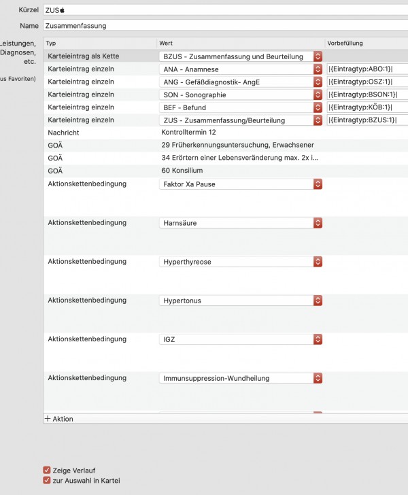
Task: Open the ANA - Anamnese dropdown arrows
Action: (318, 69)
